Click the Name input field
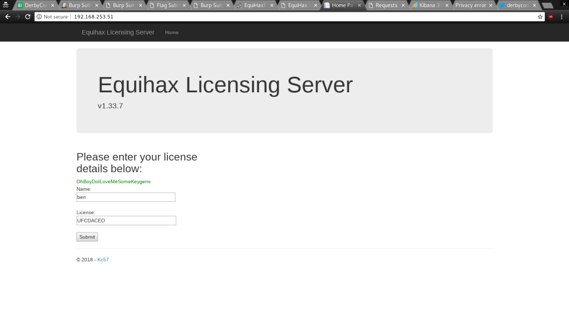This screenshot has width=569, height=310. [126, 197]
